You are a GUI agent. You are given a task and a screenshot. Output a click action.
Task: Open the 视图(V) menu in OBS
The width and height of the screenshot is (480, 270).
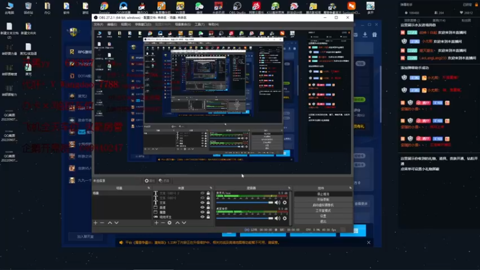126,24
